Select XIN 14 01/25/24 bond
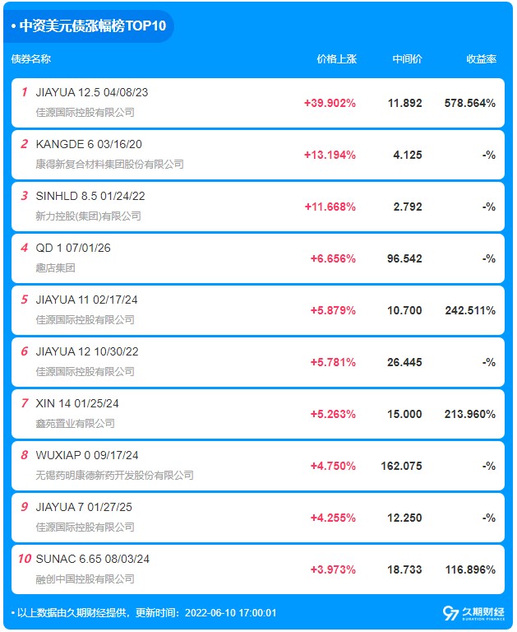The image size is (517, 632). tap(258, 414)
